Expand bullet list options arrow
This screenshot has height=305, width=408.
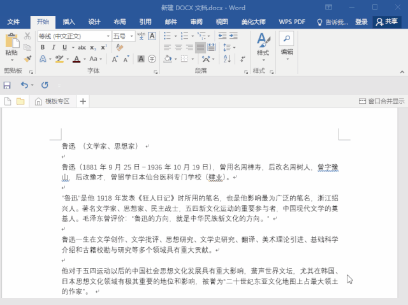[x=175, y=36]
